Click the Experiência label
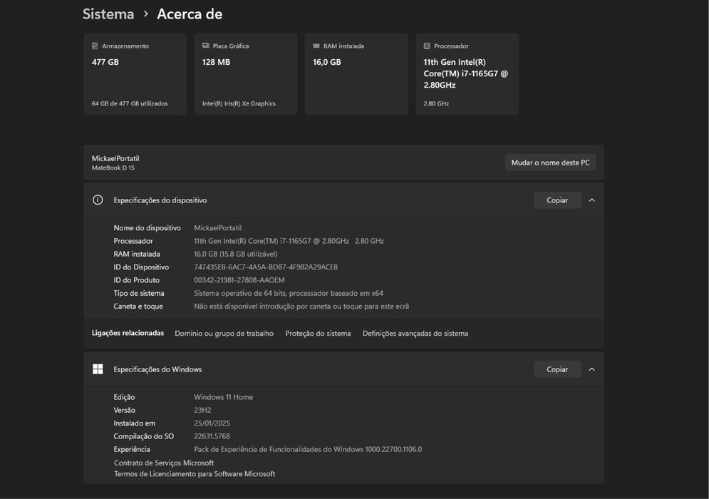 coord(132,449)
